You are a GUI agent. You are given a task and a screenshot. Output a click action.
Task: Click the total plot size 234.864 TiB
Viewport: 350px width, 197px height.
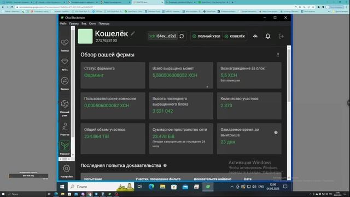pyautogui.click(x=96, y=136)
